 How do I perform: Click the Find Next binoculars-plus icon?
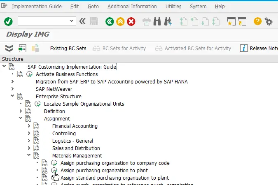click(168, 22)
